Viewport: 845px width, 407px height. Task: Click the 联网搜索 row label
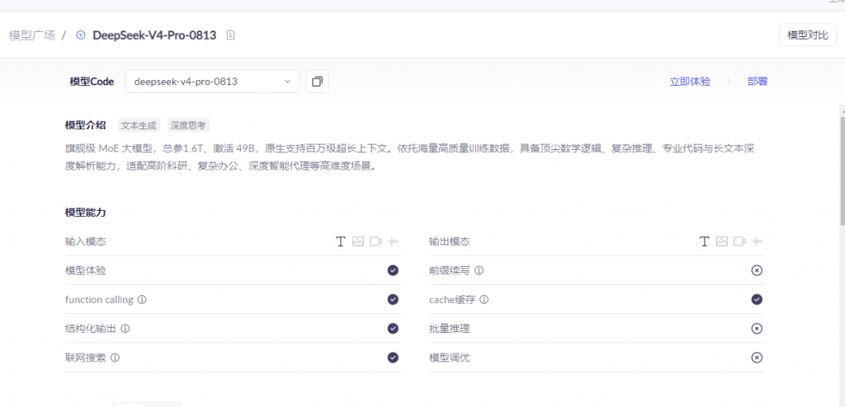pyautogui.click(x=85, y=358)
